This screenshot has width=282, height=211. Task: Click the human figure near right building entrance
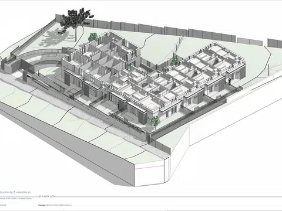point(230,81)
